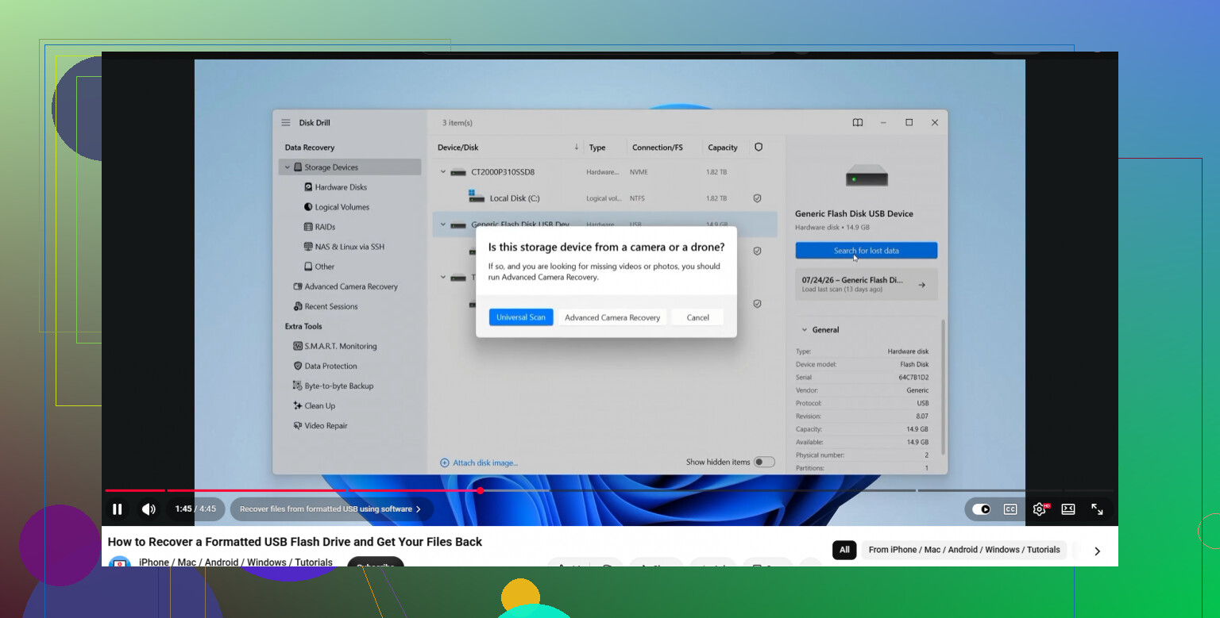Open the Video Repair tool

point(321,425)
